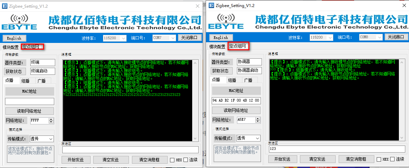Viewport: 409px width, 168px height.
Task: Click title bar icon of right Zigbee_Setting window
Action: point(212,5)
